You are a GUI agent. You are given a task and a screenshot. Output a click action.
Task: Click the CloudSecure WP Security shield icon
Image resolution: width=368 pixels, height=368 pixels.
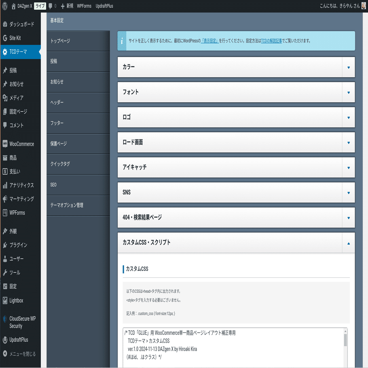click(x=5, y=319)
